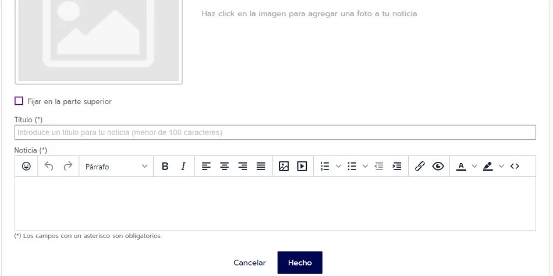The height and width of the screenshot is (276, 553).
Task: Toggle italic text formatting
Action: 183,167
